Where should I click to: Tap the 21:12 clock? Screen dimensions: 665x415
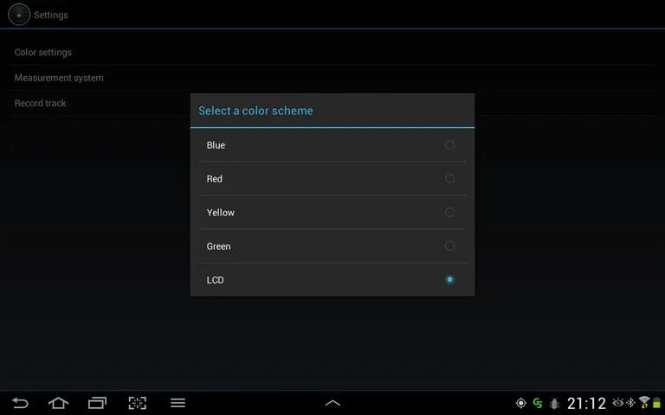(586, 403)
